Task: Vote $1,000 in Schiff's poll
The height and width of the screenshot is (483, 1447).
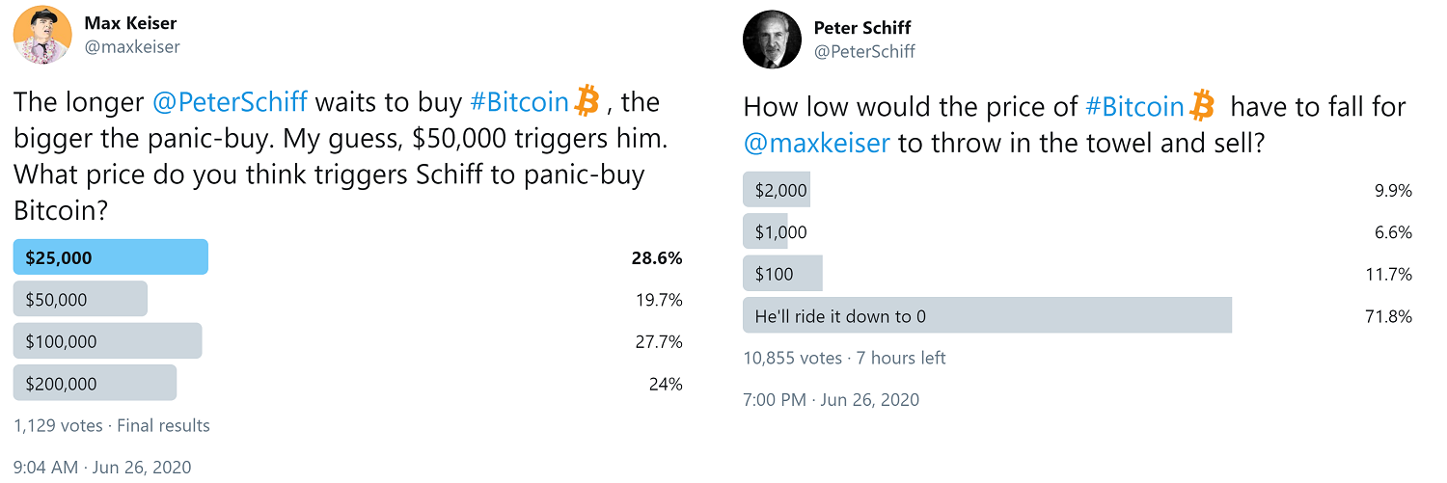Action: click(766, 231)
